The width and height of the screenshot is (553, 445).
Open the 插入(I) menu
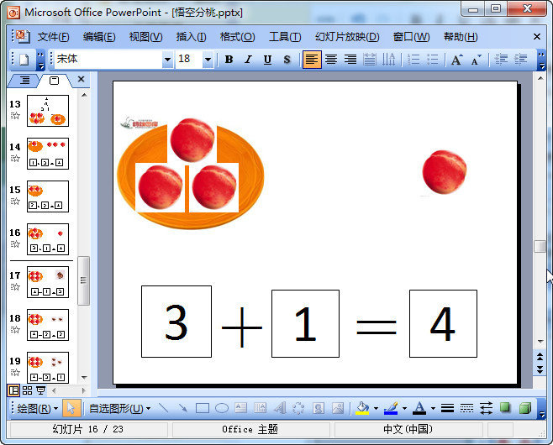[x=191, y=37]
